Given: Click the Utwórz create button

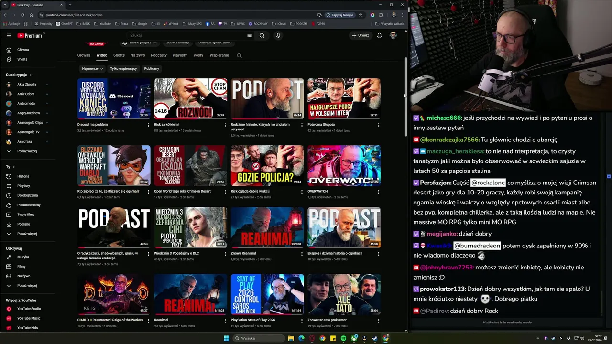Looking at the screenshot, I should coord(361,35).
